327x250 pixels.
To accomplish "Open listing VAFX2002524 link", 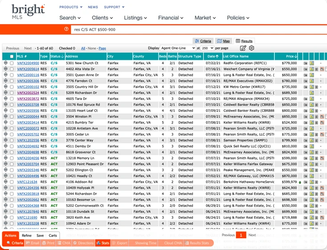I will pyautogui.click(x=28, y=92).
